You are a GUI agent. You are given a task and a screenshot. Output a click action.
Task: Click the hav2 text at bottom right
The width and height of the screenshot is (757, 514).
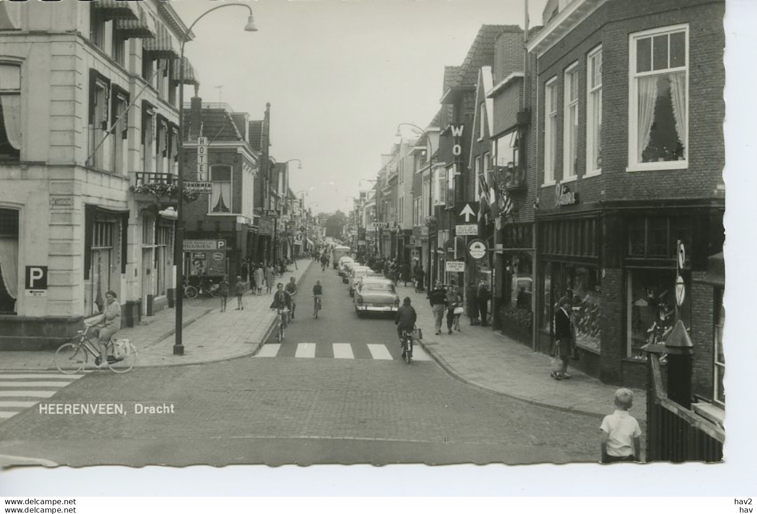coord(743,501)
